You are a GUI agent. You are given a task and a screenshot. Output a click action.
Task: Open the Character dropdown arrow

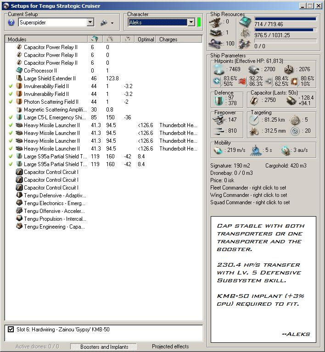[x=191, y=22]
